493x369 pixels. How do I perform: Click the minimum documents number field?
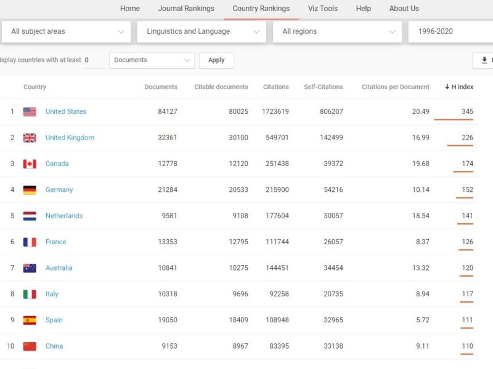(x=94, y=60)
